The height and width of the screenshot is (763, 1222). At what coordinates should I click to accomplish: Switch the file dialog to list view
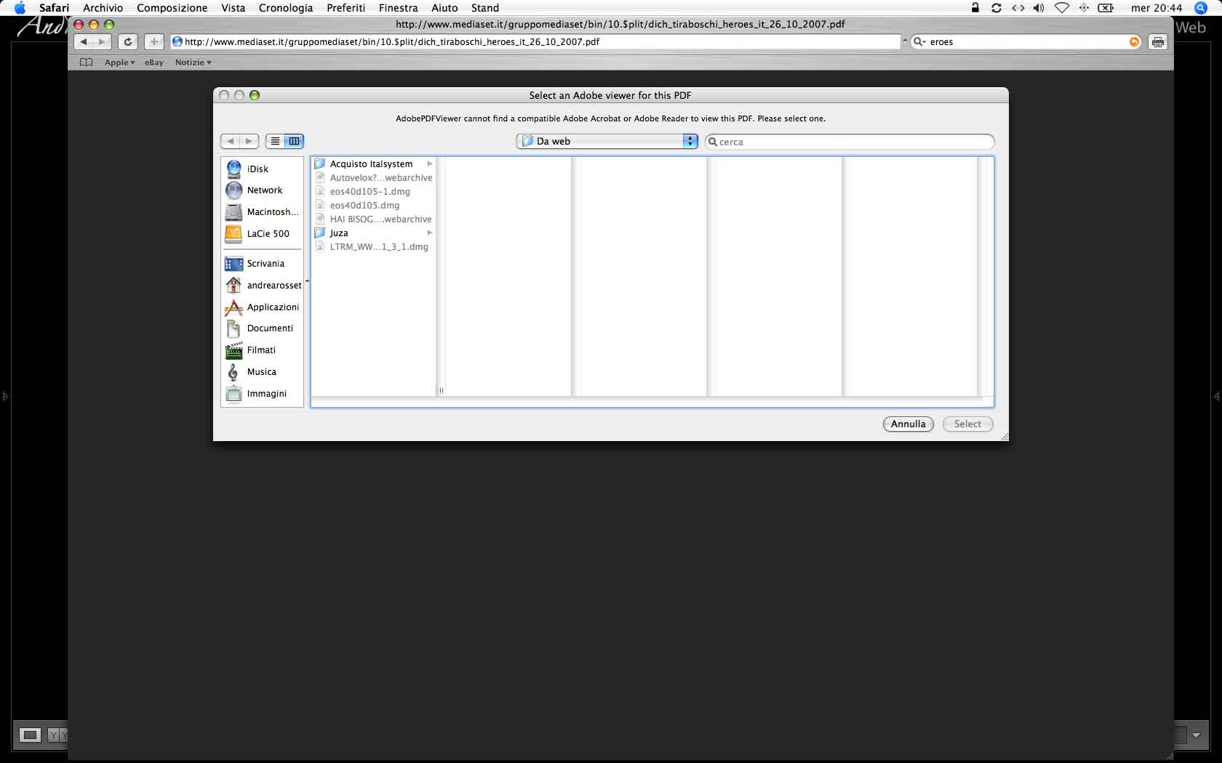275,141
